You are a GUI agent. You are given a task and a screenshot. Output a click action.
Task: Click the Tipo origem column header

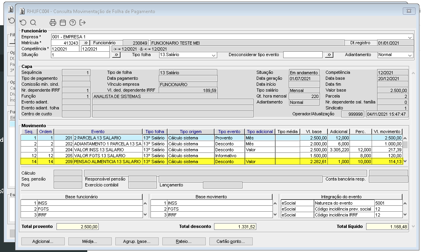coord(190,132)
